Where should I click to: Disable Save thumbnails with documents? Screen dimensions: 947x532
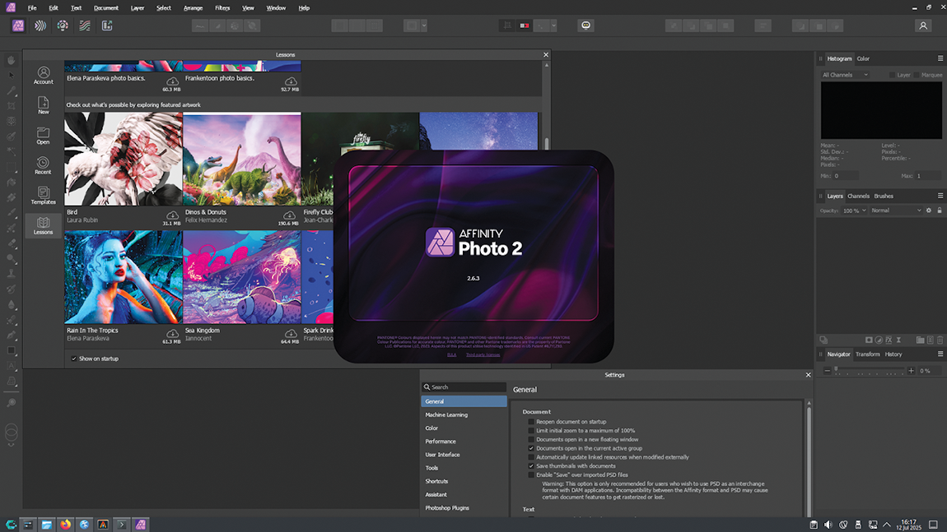click(x=531, y=466)
